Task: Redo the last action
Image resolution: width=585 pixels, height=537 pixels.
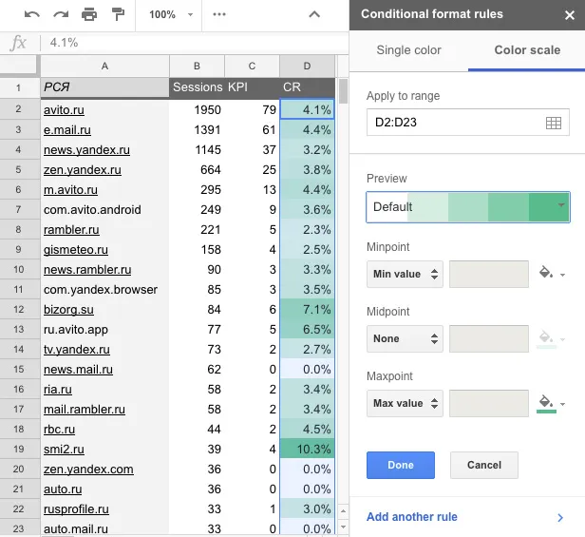Action: [x=61, y=14]
